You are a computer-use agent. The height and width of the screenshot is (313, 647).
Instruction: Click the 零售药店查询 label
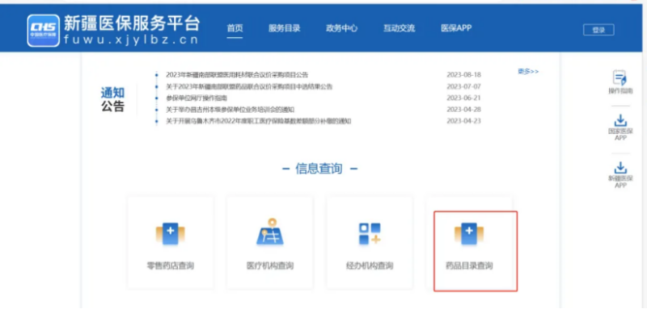pyautogui.click(x=171, y=266)
